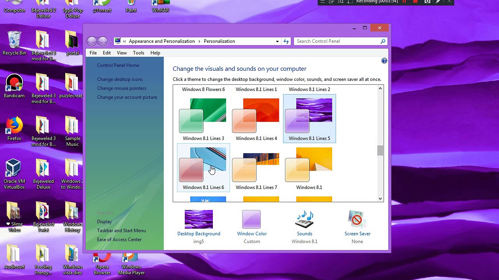The image size is (499, 280).
Task: Open the Audiosurf desktop folder
Action: [x=14, y=257]
